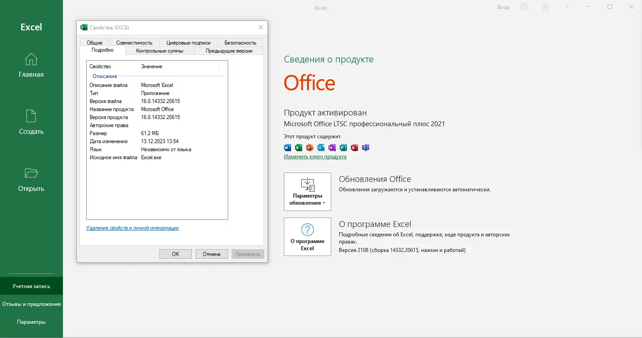Click the Publisher app icon
The height and width of the screenshot is (338, 642).
pos(343,148)
